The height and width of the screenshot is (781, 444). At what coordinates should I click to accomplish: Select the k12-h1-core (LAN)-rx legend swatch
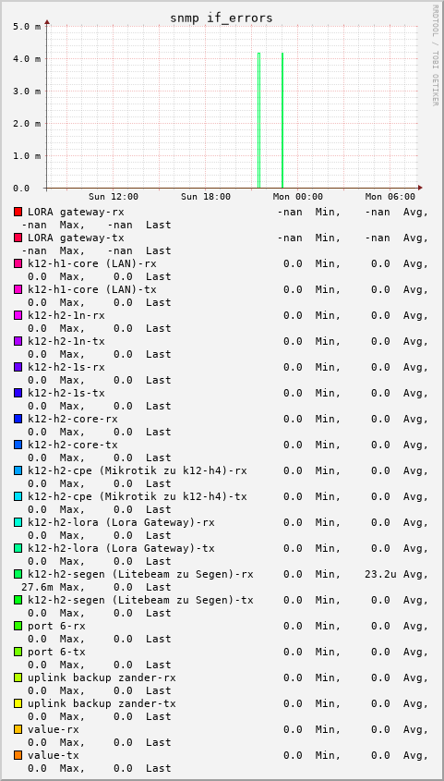pos(18,263)
